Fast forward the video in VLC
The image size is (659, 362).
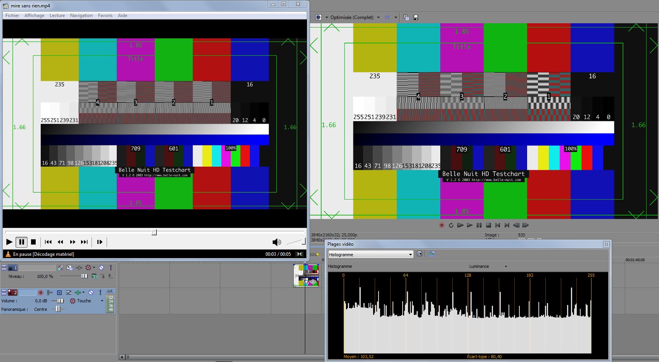click(x=73, y=242)
